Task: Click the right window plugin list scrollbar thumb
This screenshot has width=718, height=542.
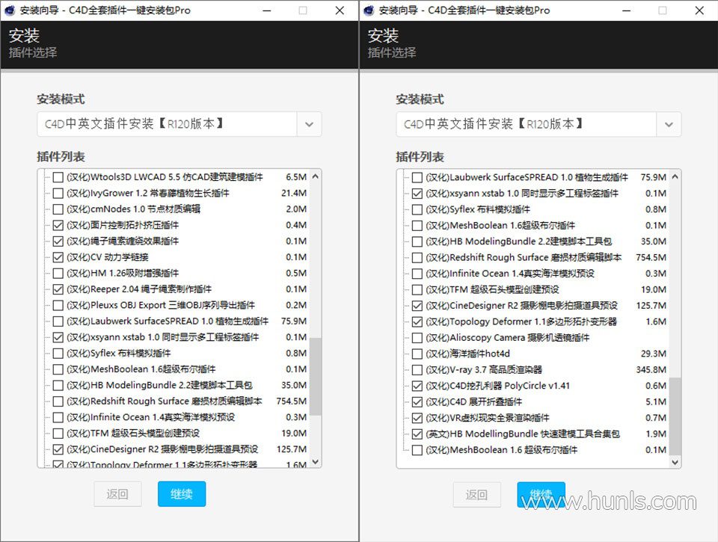Action: pyautogui.click(x=675, y=416)
